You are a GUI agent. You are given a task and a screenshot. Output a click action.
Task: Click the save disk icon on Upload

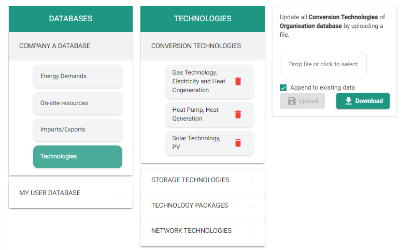click(x=292, y=101)
